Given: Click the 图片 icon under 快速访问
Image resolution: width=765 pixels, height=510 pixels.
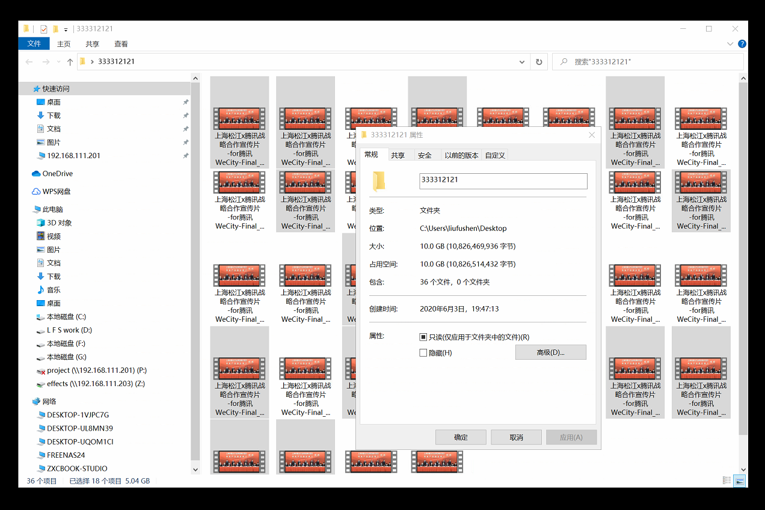Looking at the screenshot, I should pyautogui.click(x=41, y=143).
